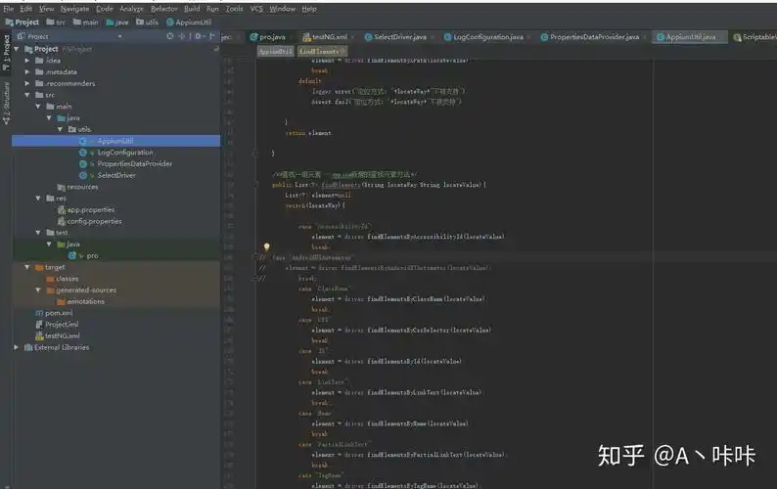Viewport: 777px width, 489px height.
Task: Open the Run menu
Action: 212,9
